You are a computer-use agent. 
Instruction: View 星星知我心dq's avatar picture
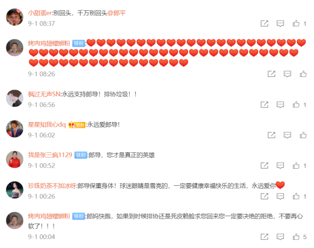click(x=15, y=129)
